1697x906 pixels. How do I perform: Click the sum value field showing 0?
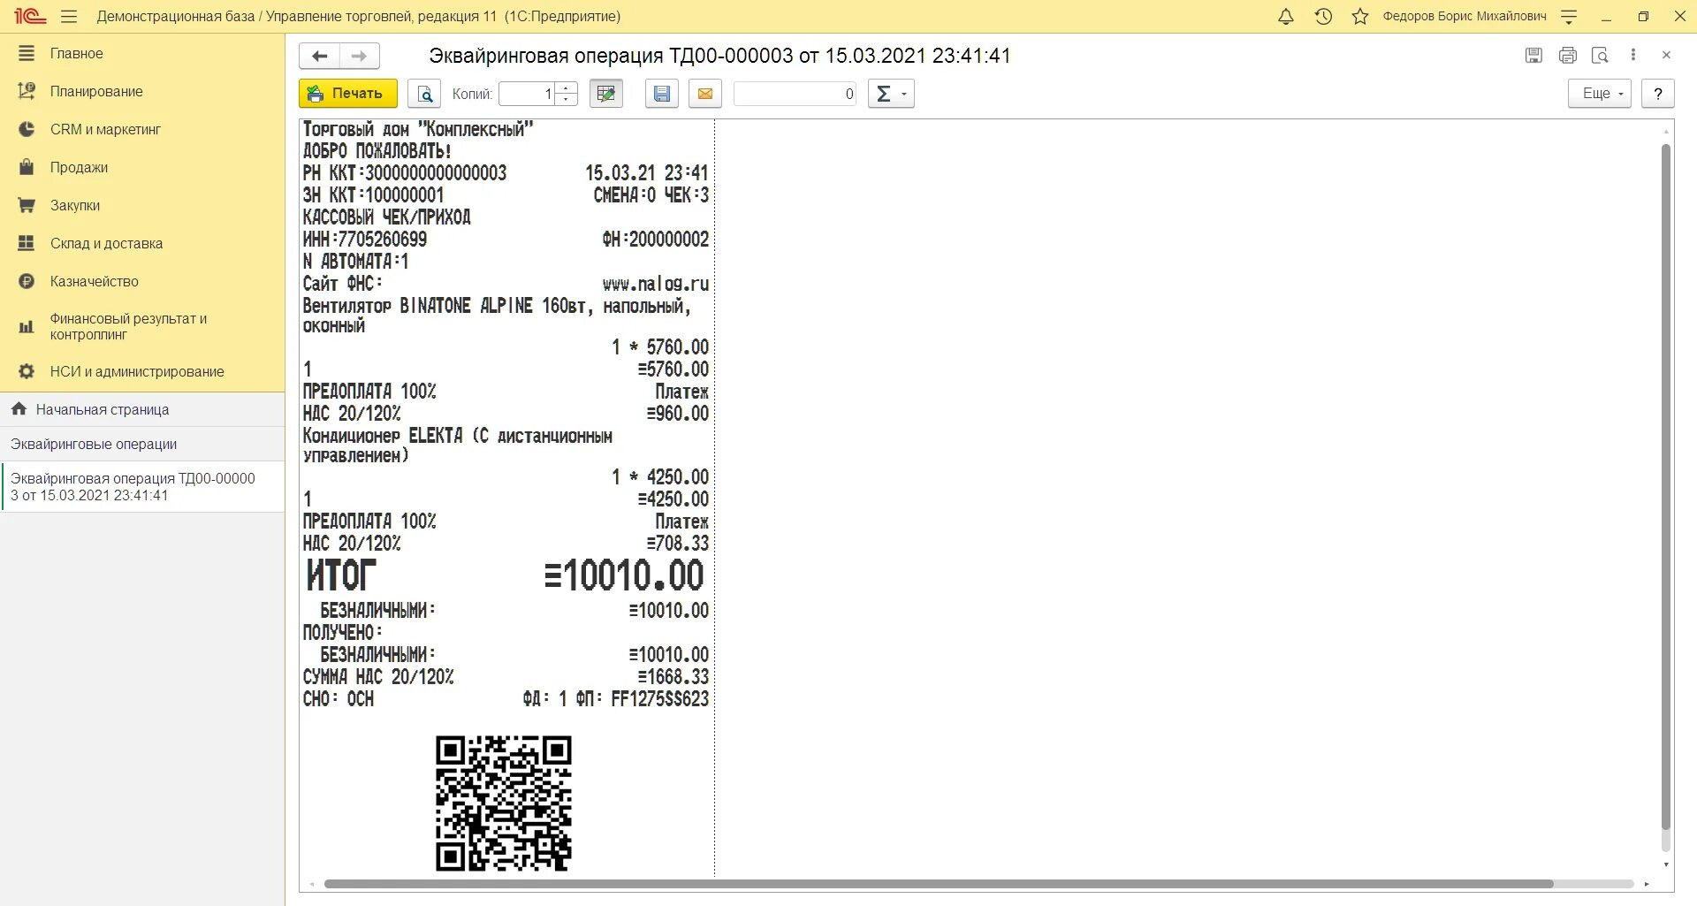(795, 94)
